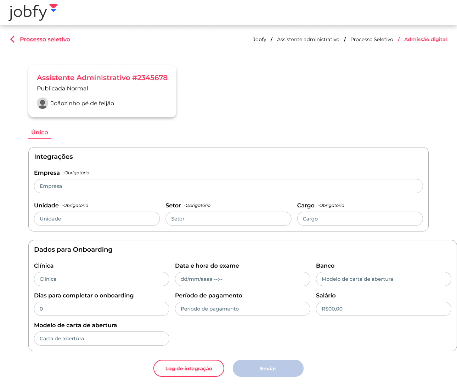Click the exam date and time field
Viewport: 457px width, 391px height.
[x=242, y=279]
